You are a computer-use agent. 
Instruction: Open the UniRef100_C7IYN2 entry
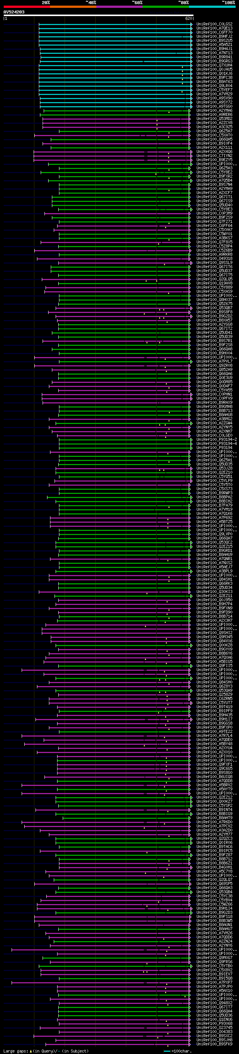coord(214,156)
